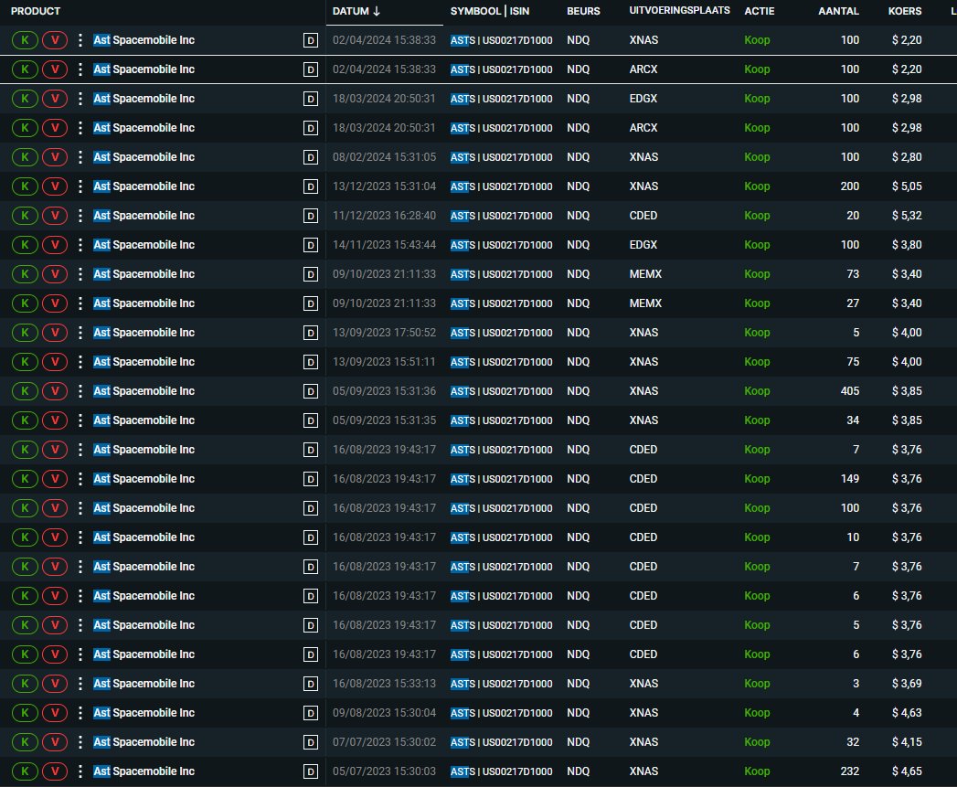Screen dimensions: 957x787
Task: Click the date cell 14/11/2023 15:43:44
Action: pyautogui.click(x=384, y=246)
